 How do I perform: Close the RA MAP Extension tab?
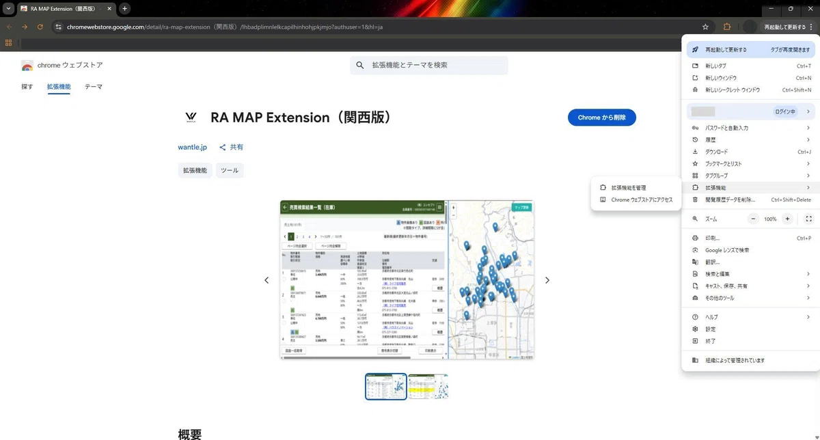tap(109, 8)
